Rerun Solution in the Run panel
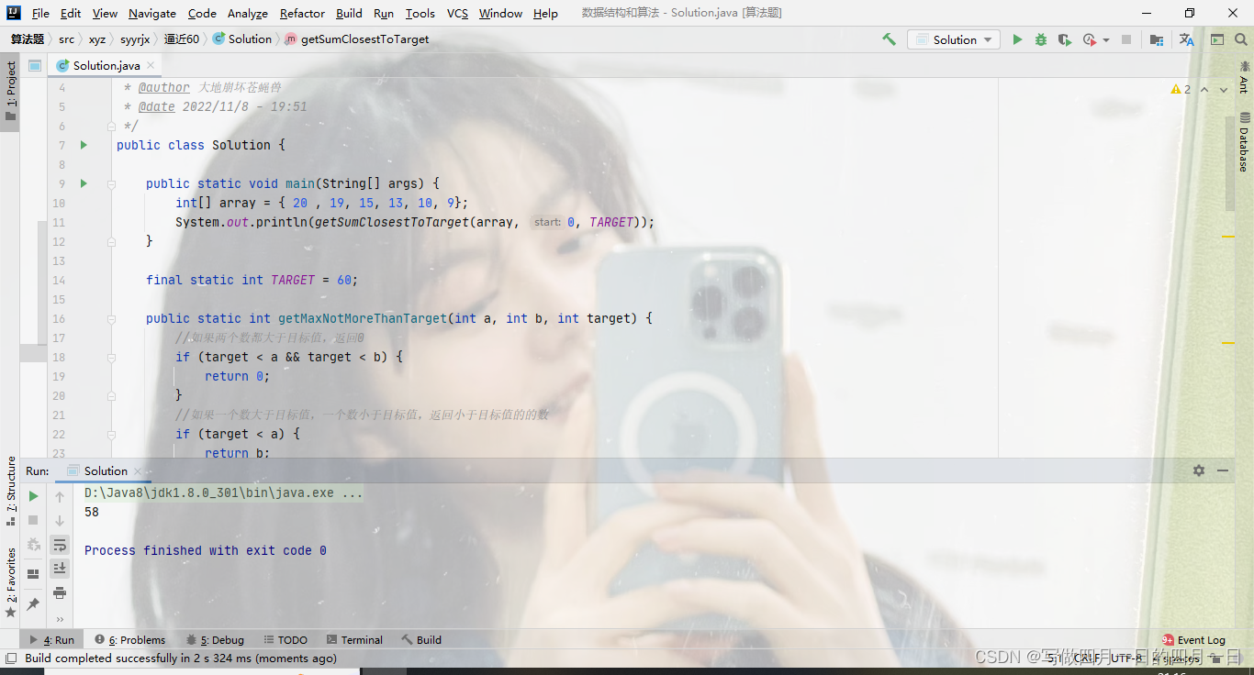 pos(34,496)
